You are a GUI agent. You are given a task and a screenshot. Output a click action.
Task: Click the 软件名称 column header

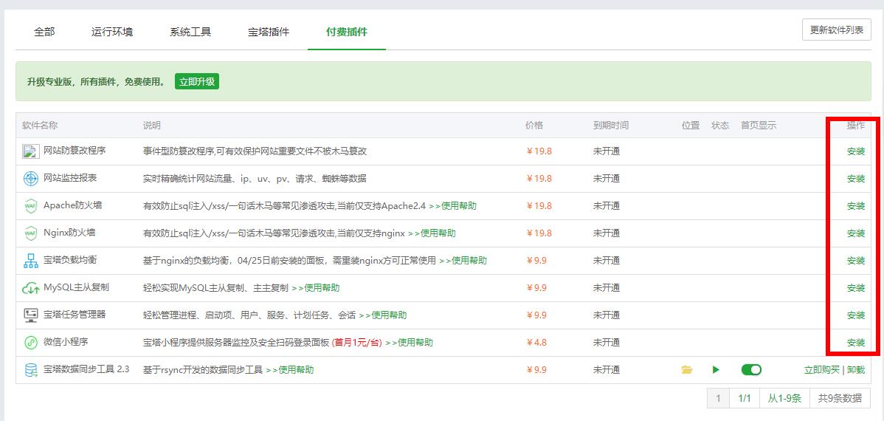click(x=40, y=126)
